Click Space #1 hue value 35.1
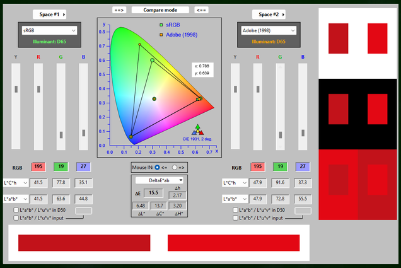This screenshot has height=268, width=401. [x=83, y=183]
